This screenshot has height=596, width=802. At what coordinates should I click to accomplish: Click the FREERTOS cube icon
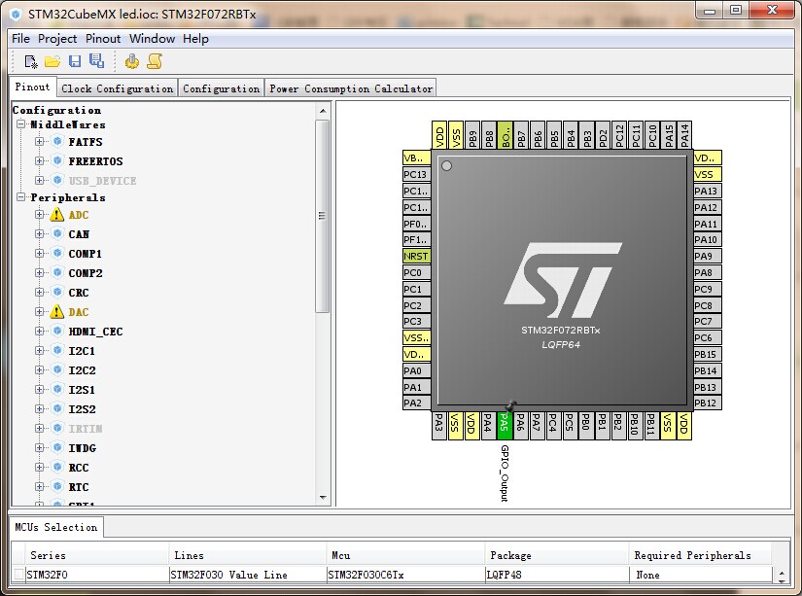pos(57,160)
